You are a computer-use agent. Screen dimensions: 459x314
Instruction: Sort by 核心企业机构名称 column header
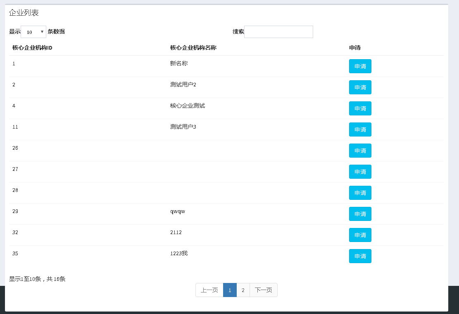(193, 48)
